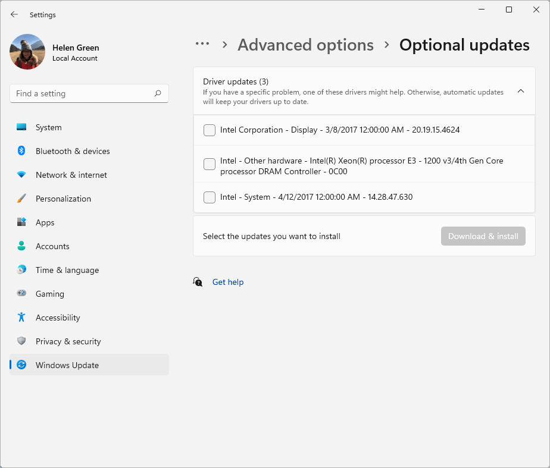Select Accounts in the sidebar

tap(53, 246)
